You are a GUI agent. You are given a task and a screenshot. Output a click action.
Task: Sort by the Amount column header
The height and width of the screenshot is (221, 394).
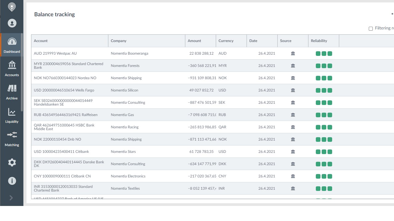[201, 41]
